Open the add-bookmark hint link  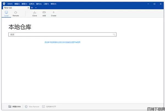(62, 42)
